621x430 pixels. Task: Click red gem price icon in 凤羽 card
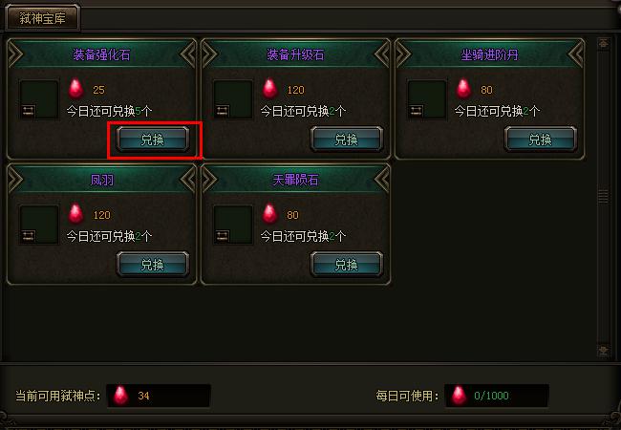tap(75, 214)
